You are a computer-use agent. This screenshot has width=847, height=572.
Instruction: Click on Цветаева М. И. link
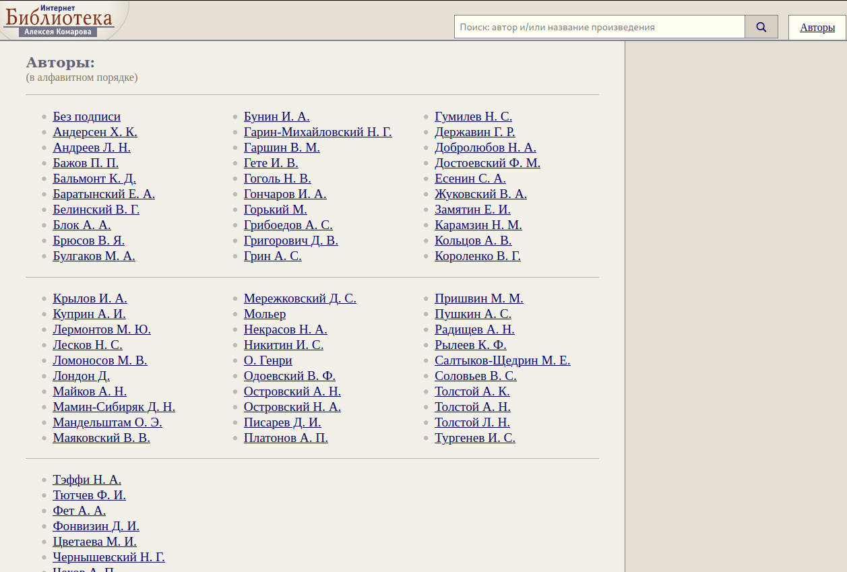(x=94, y=542)
